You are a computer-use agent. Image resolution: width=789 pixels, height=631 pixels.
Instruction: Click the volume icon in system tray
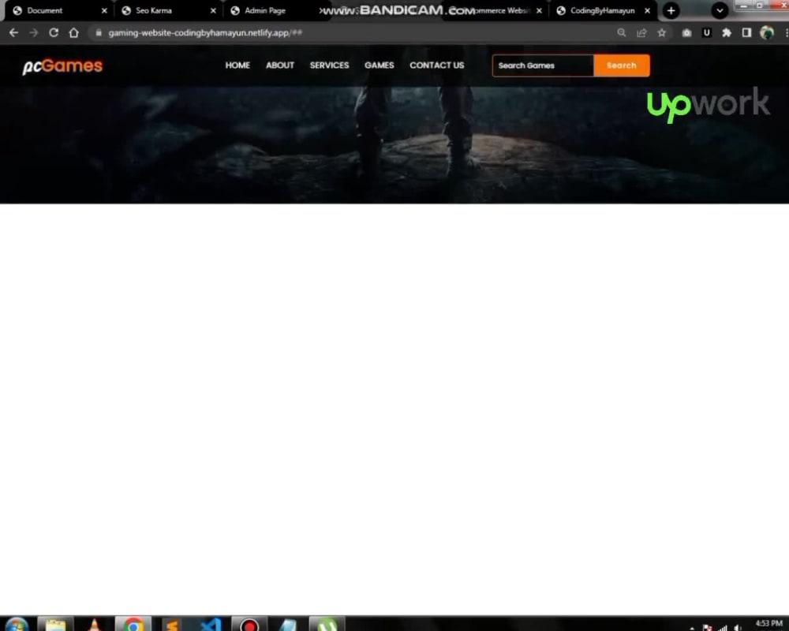pos(739,627)
